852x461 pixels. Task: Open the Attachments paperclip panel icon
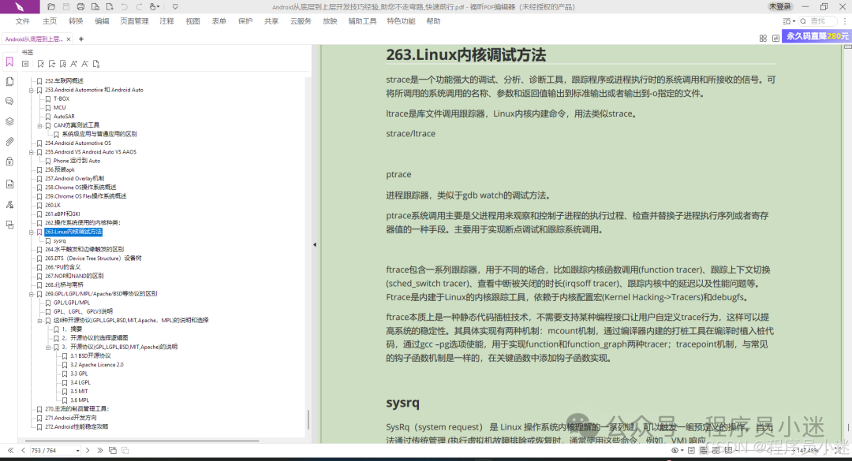tap(9, 142)
